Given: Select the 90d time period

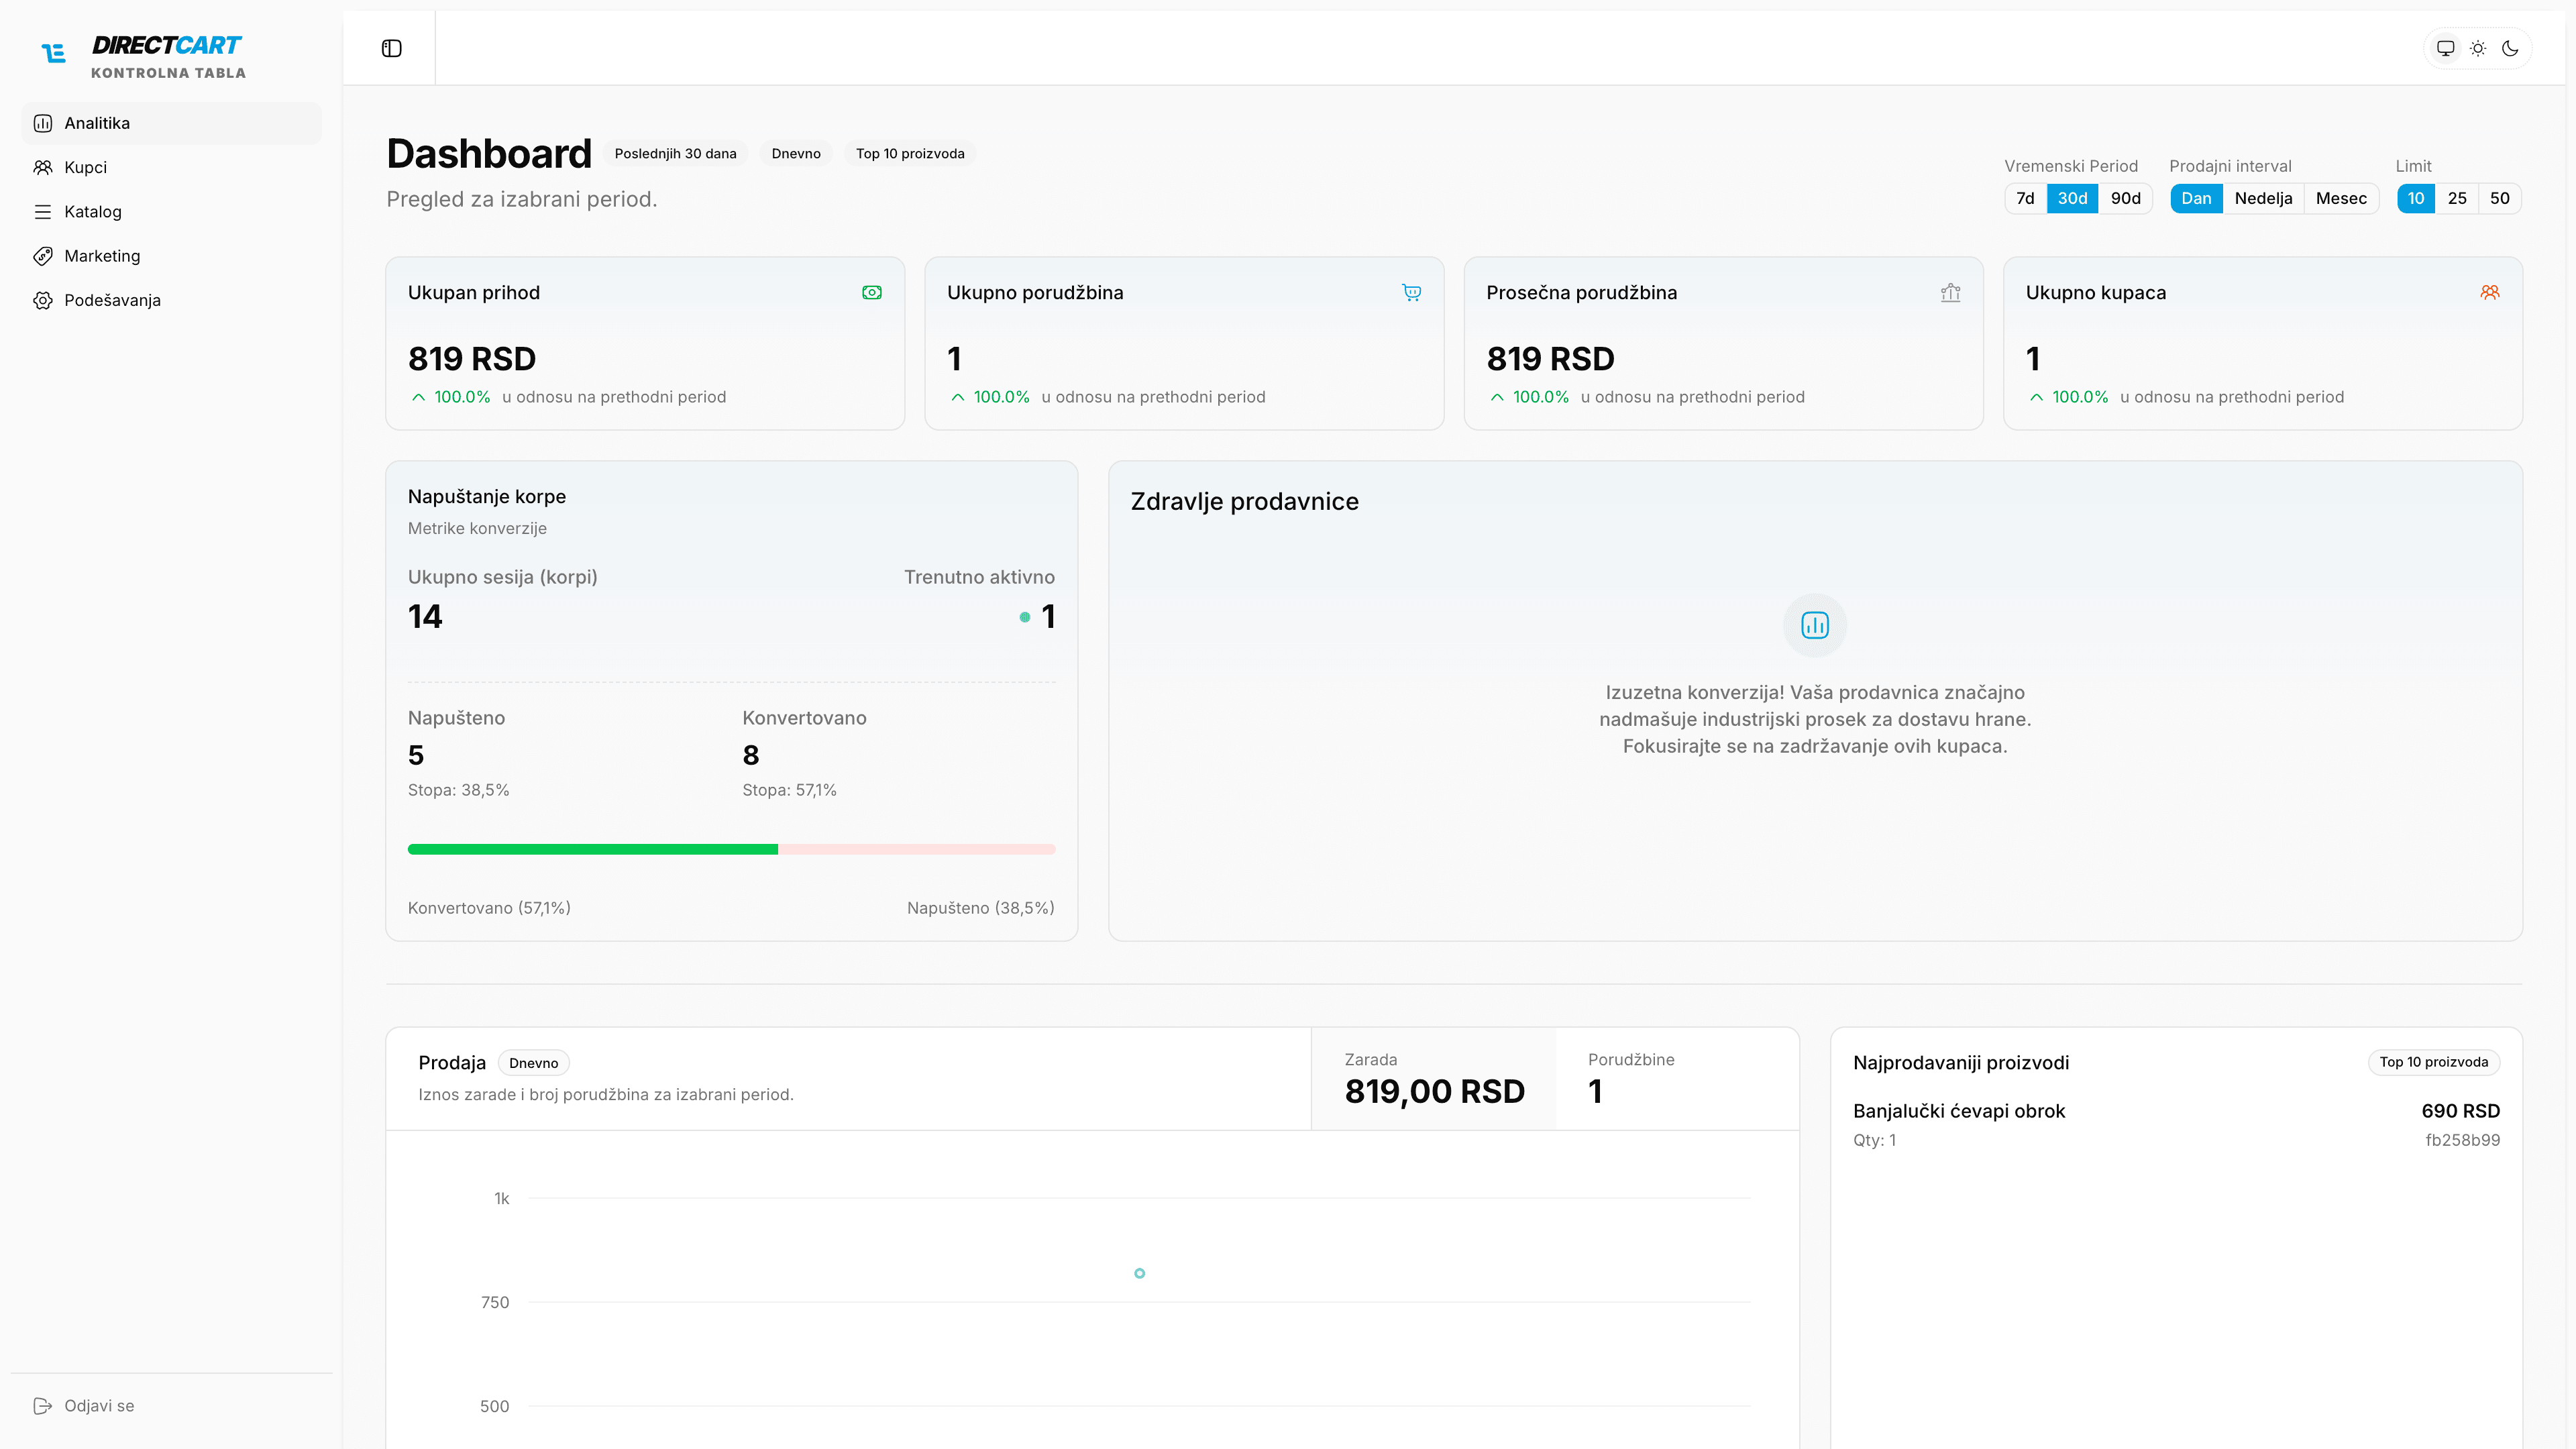Looking at the screenshot, I should click(x=2125, y=198).
